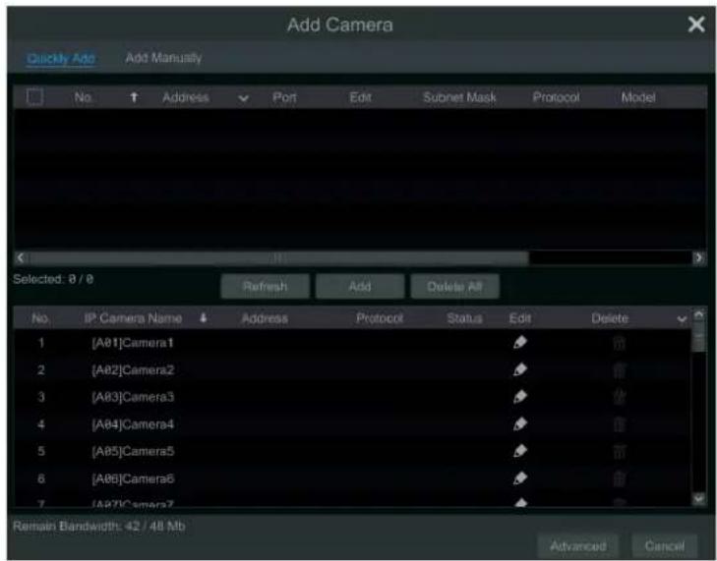The image size is (717, 561).
Task: Click the Selected: 0 / 0 counter
Action: coord(53,279)
